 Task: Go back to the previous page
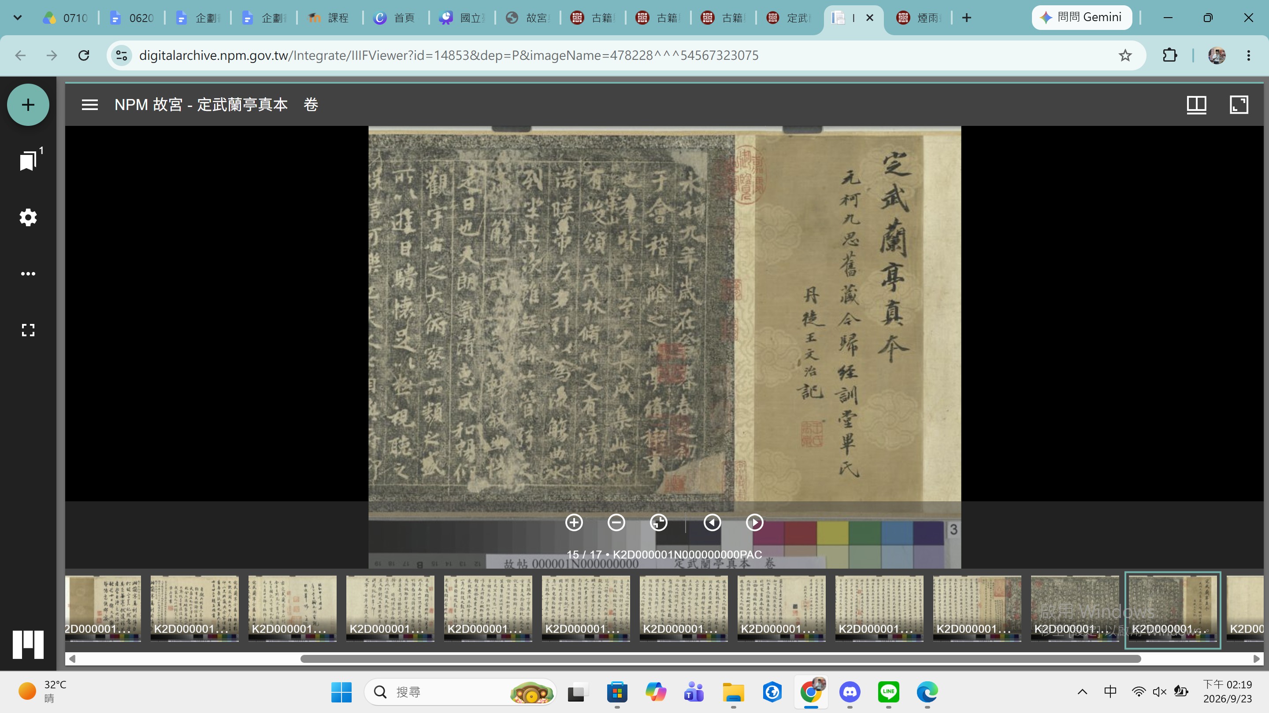[20, 55]
